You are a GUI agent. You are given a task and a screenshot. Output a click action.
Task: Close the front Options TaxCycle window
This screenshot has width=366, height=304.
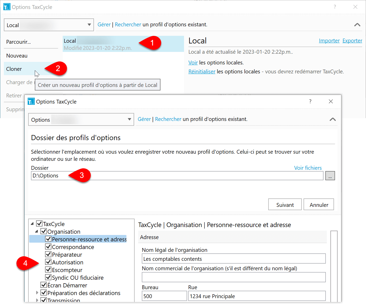(331, 102)
